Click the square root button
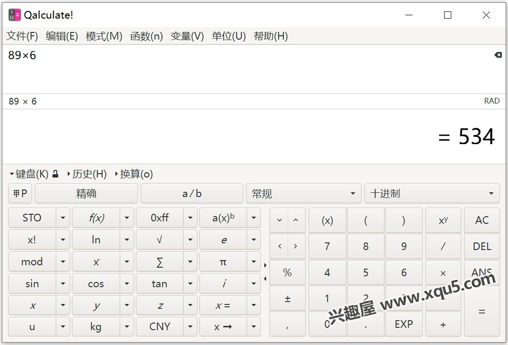508x345 pixels. (x=159, y=240)
